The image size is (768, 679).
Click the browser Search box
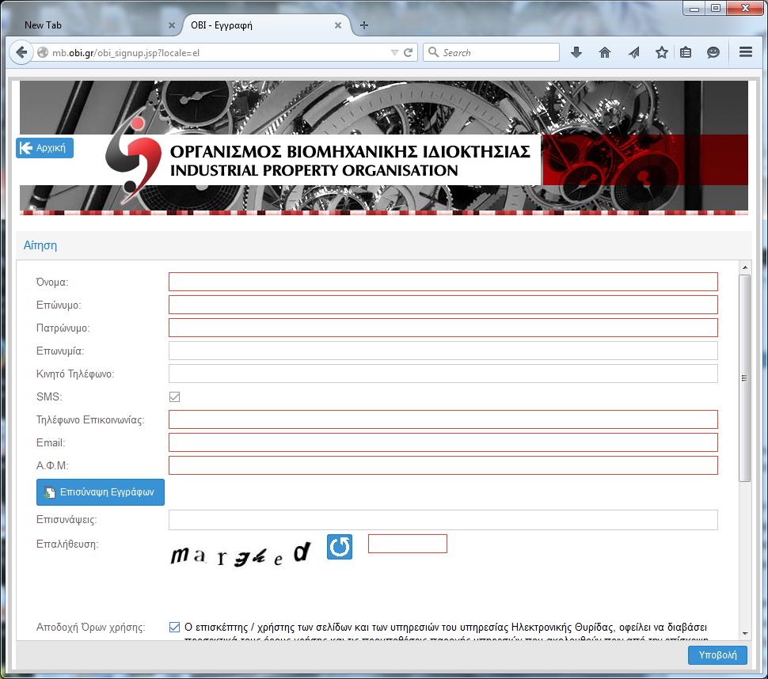point(491,52)
